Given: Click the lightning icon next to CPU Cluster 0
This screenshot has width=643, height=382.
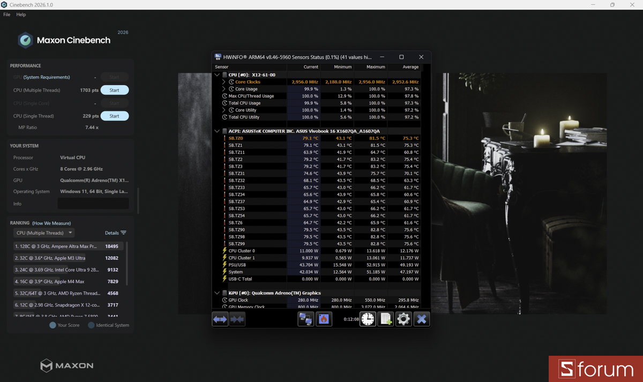Looking at the screenshot, I should tap(225, 251).
